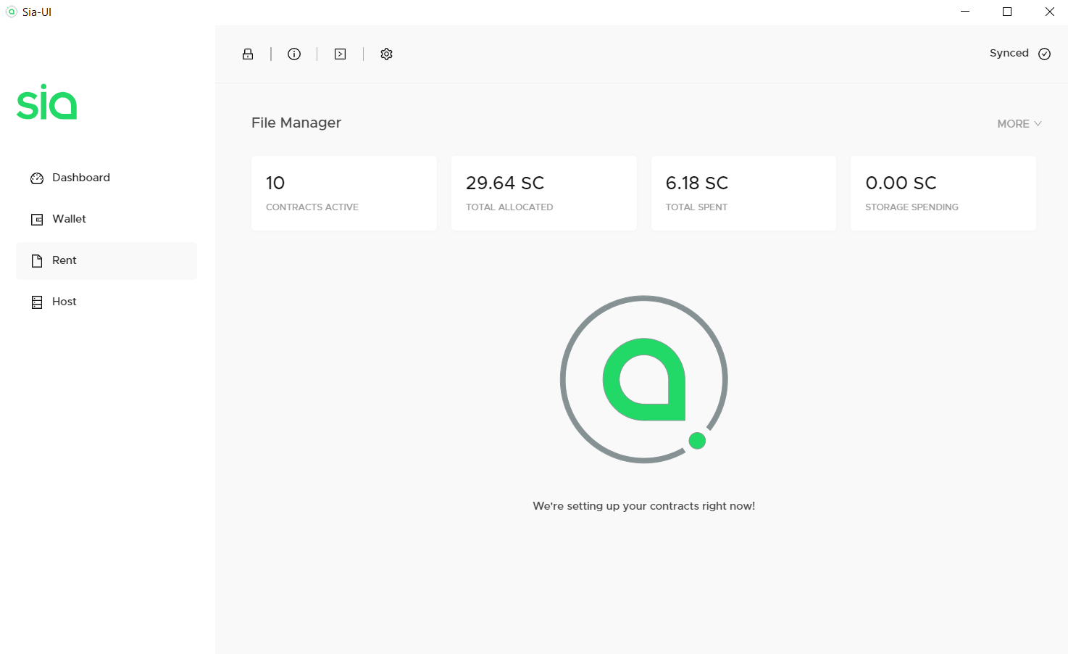Close the Sia-UI window
This screenshot has width=1068, height=654.
(1049, 12)
